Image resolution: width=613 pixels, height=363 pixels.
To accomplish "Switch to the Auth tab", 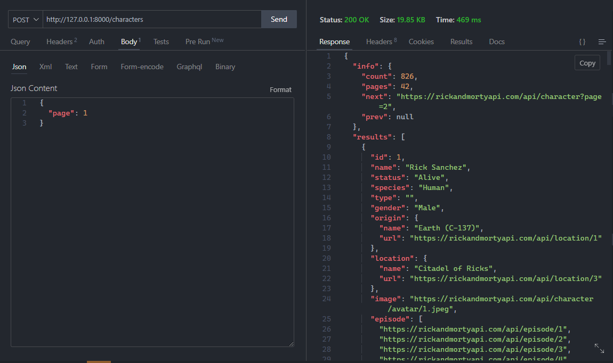I will pos(96,42).
